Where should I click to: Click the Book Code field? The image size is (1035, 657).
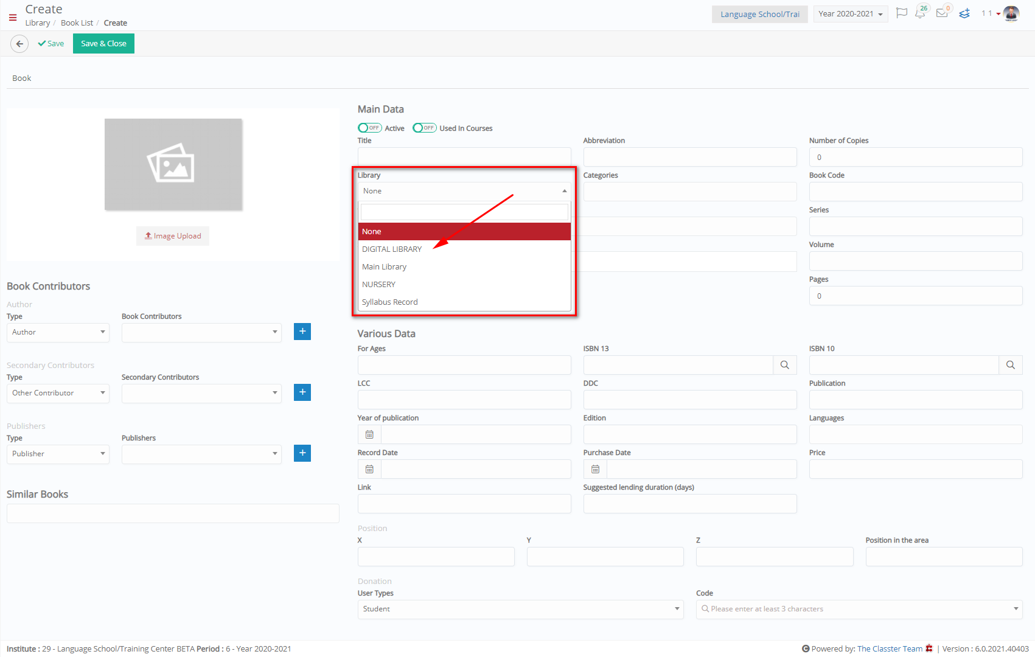(916, 192)
